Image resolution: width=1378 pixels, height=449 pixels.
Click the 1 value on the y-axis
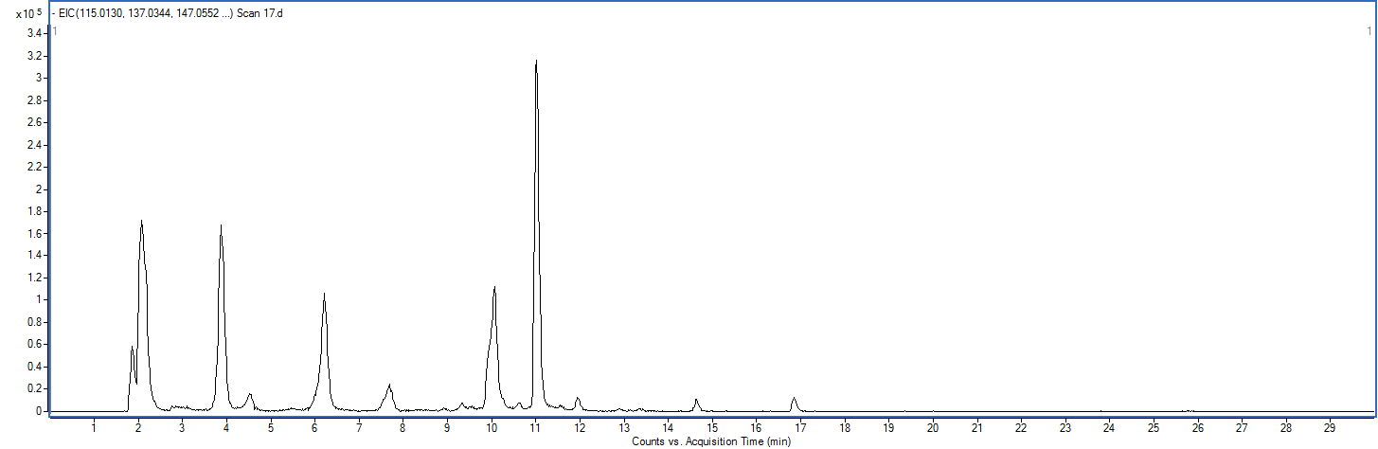click(x=39, y=300)
